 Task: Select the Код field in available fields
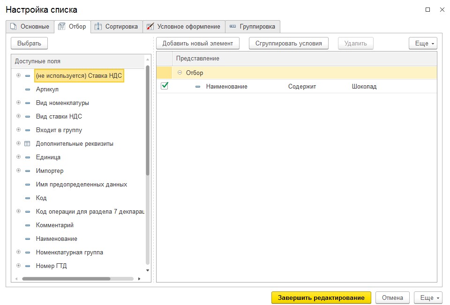41,198
